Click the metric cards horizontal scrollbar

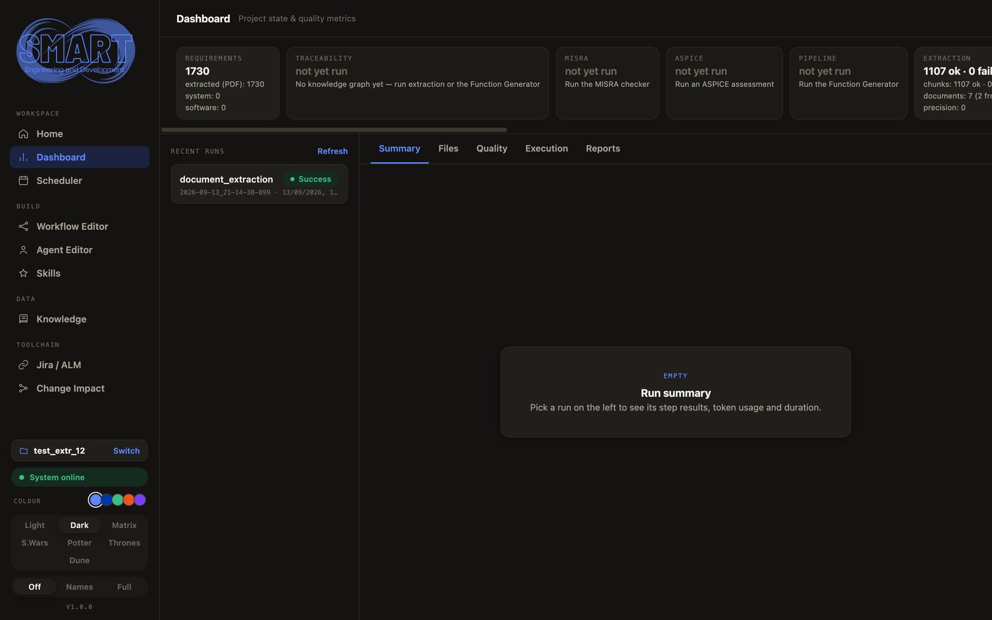[x=334, y=130]
